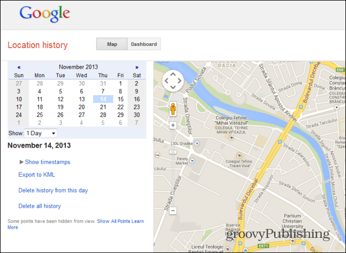Select November 22 in the calendar
346x253 pixels.
[x=121, y=107]
